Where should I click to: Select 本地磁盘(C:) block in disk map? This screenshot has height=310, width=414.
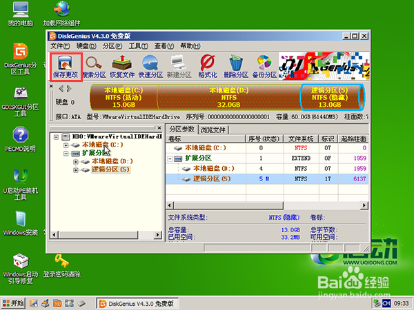click(x=124, y=97)
